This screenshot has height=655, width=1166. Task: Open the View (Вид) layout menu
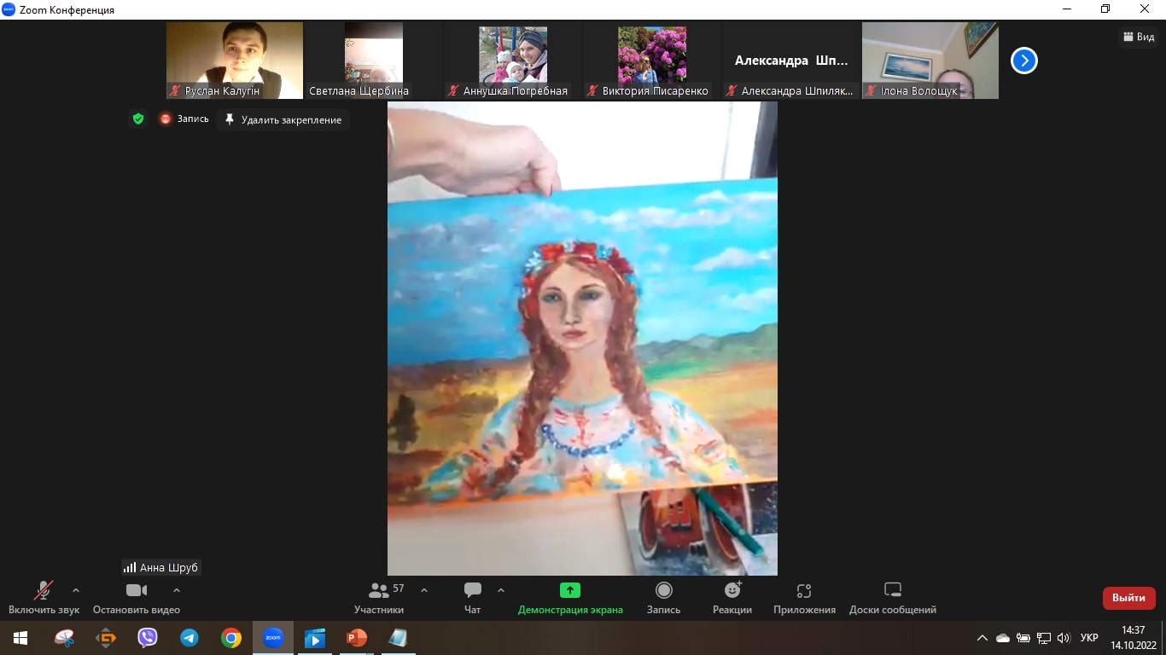pos(1139,37)
